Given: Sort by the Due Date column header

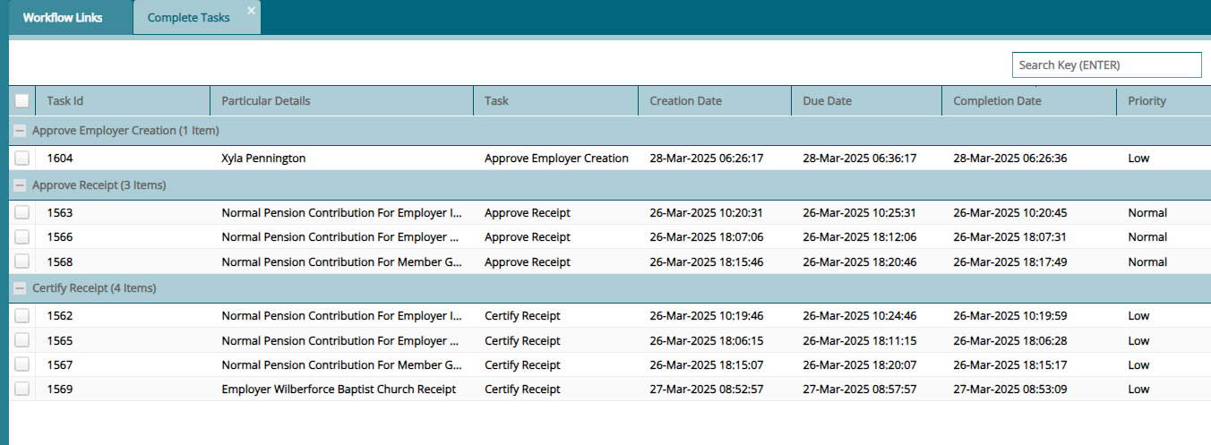Looking at the screenshot, I should tap(827, 101).
